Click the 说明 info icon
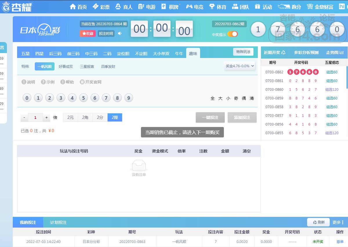 (x=24, y=82)
